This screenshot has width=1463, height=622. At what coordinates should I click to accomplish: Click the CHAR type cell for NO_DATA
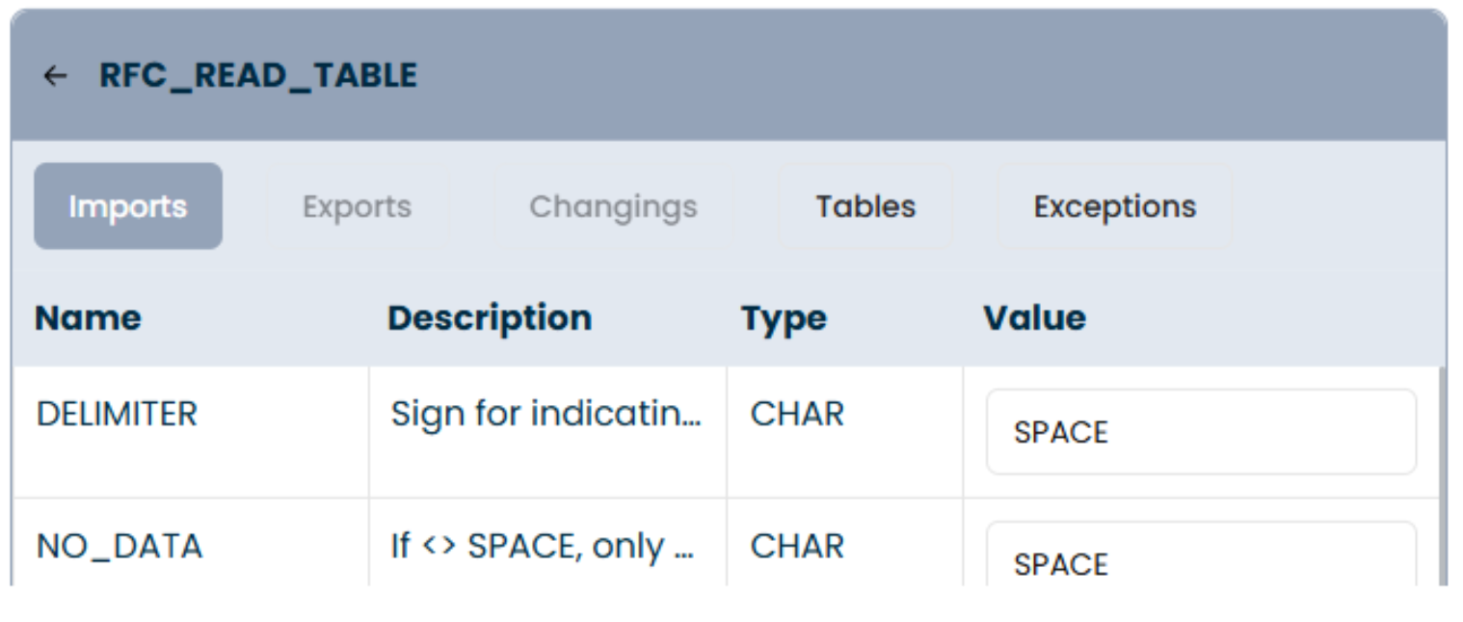point(797,547)
